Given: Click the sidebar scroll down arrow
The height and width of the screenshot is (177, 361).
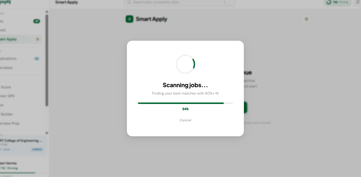Looking at the screenshot, I should tap(46, 133).
